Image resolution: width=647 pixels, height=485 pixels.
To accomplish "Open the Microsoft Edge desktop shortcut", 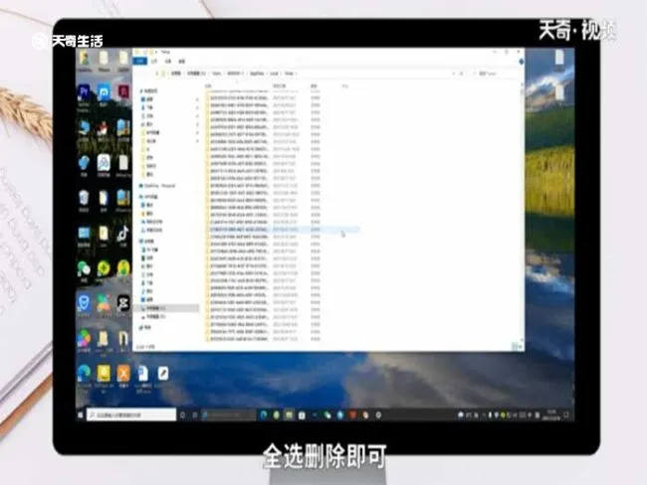I will coord(84,374).
